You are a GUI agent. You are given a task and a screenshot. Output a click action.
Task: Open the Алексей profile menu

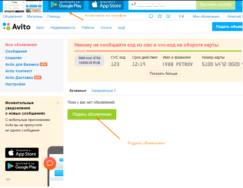(235, 16)
